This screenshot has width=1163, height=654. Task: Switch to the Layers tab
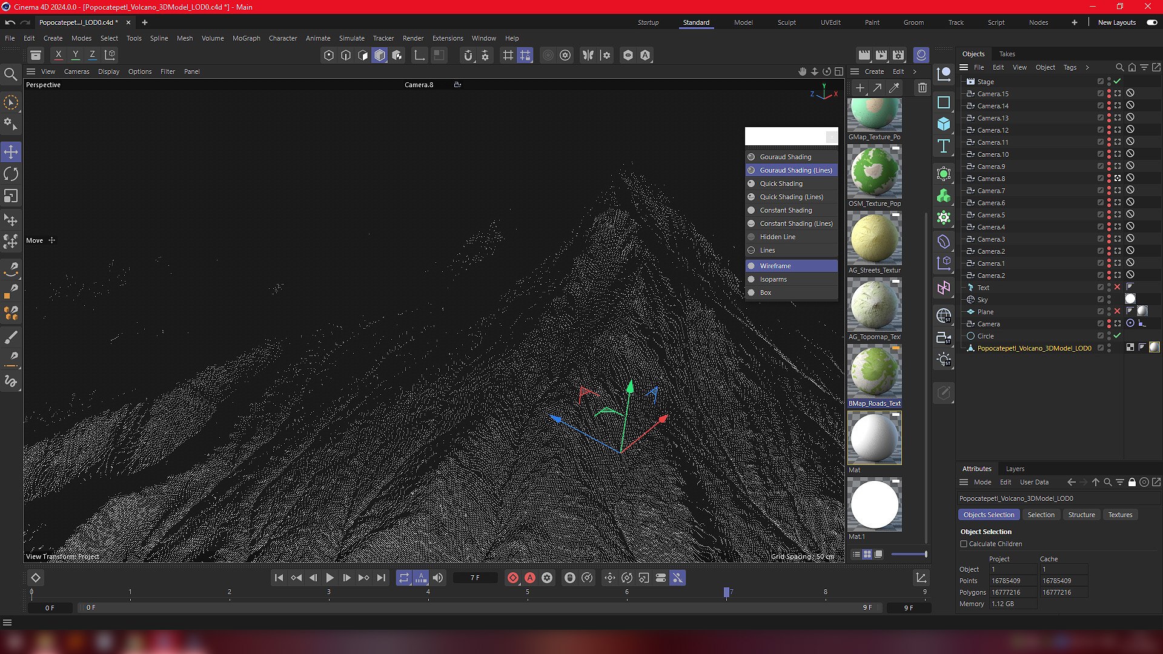pyautogui.click(x=1015, y=469)
